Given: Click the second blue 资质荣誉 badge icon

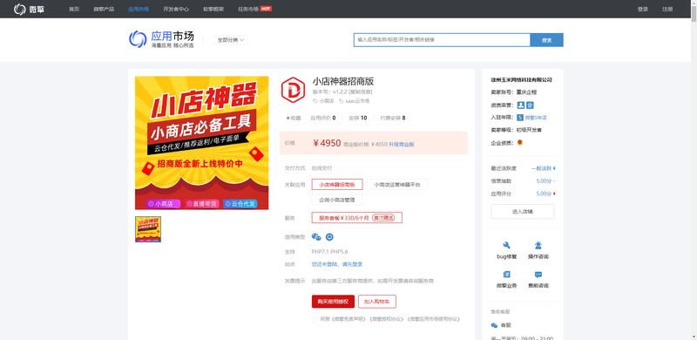Looking at the screenshot, I should [x=530, y=105].
